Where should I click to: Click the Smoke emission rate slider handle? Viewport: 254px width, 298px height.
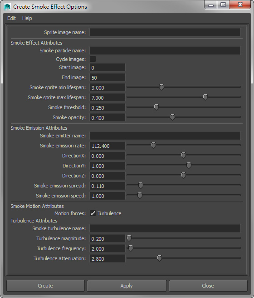coord(153,145)
